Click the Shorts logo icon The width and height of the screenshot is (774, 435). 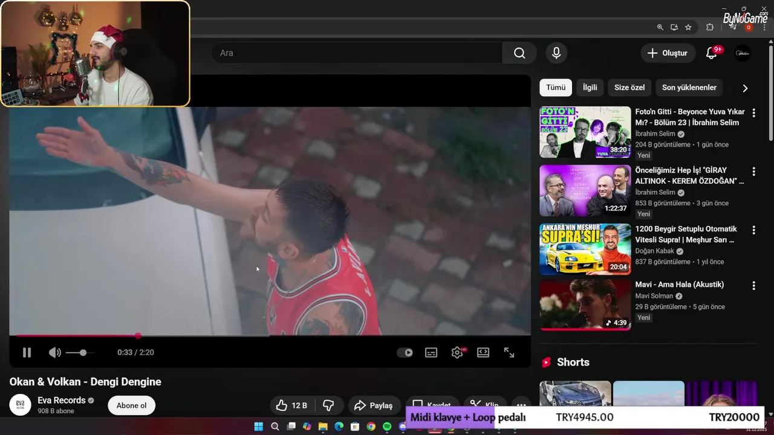click(x=547, y=362)
